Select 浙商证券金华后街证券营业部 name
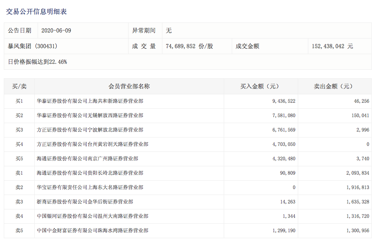Viewport: 376px width, 242px height. tap(85, 202)
